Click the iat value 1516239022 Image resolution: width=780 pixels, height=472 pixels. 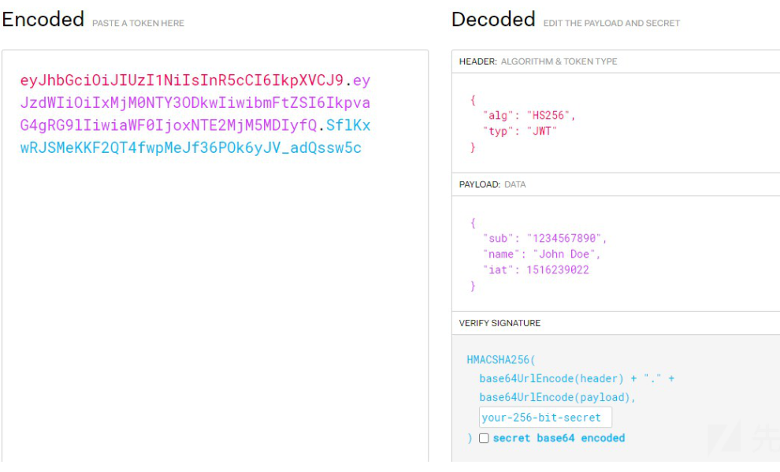(559, 269)
